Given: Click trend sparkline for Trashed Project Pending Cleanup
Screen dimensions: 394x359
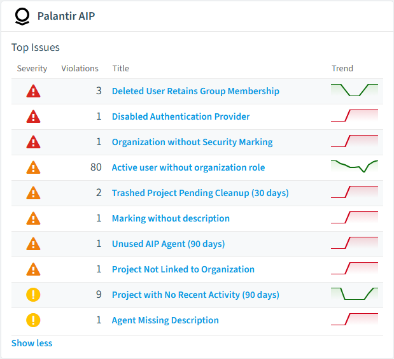Looking at the screenshot, I should coord(355,192).
